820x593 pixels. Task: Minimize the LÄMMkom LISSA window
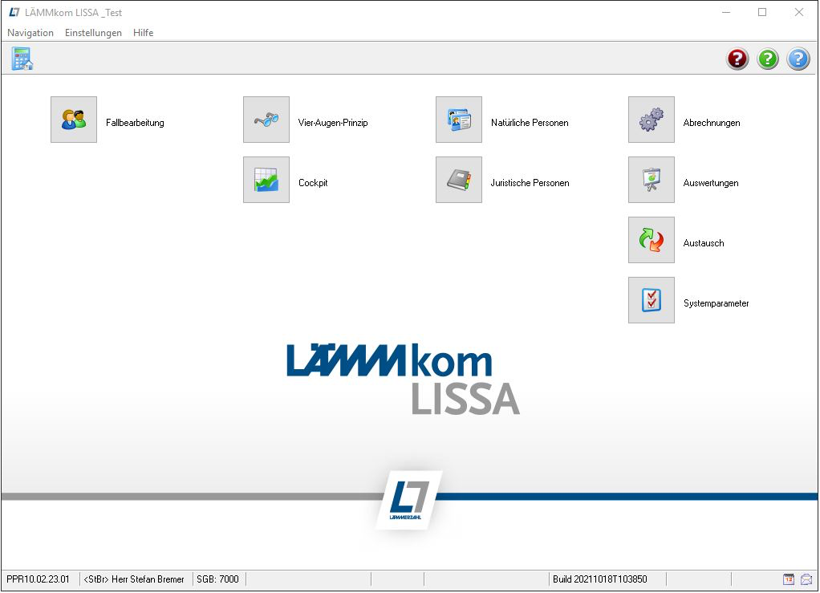(x=726, y=12)
